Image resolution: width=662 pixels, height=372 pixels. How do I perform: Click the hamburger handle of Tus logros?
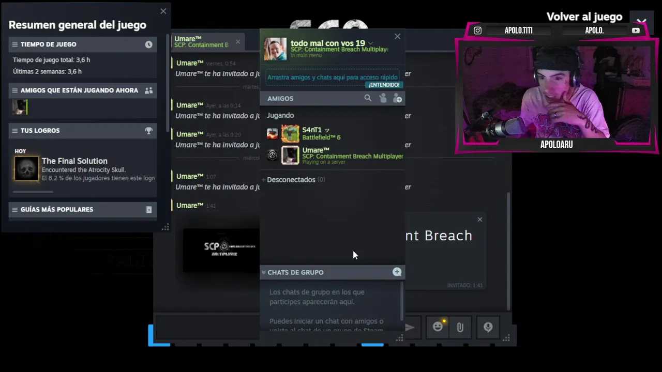pyautogui.click(x=15, y=131)
